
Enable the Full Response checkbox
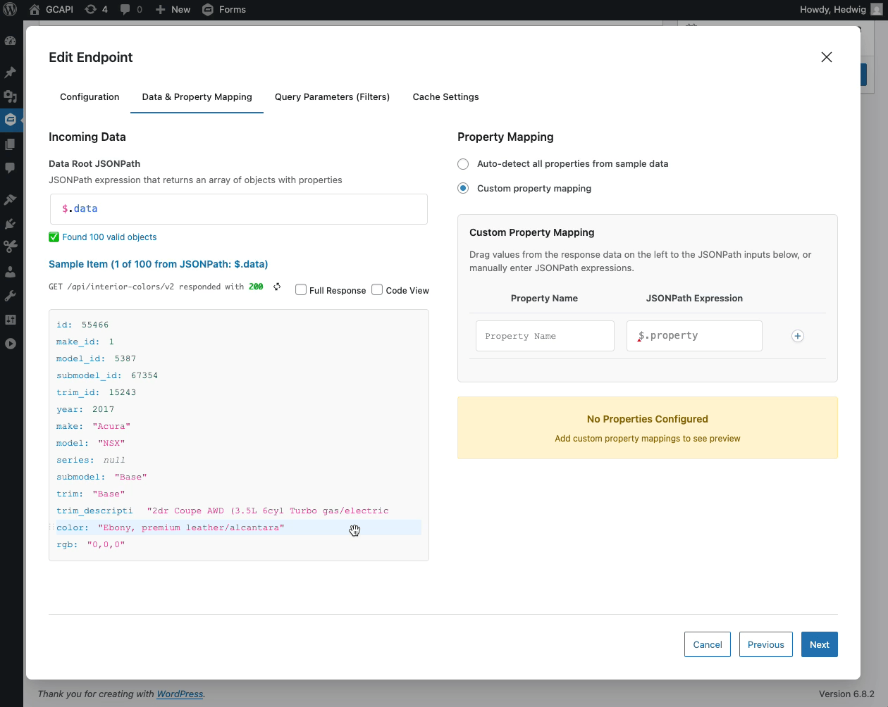tap(301, 289)
